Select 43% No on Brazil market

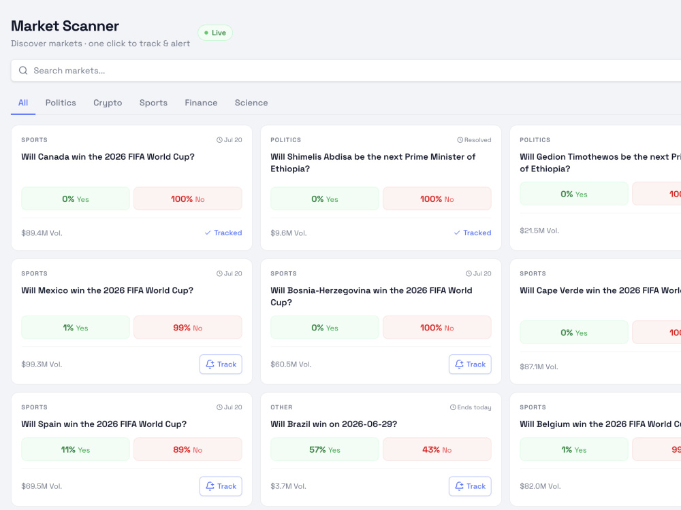(x=437, y=449)
